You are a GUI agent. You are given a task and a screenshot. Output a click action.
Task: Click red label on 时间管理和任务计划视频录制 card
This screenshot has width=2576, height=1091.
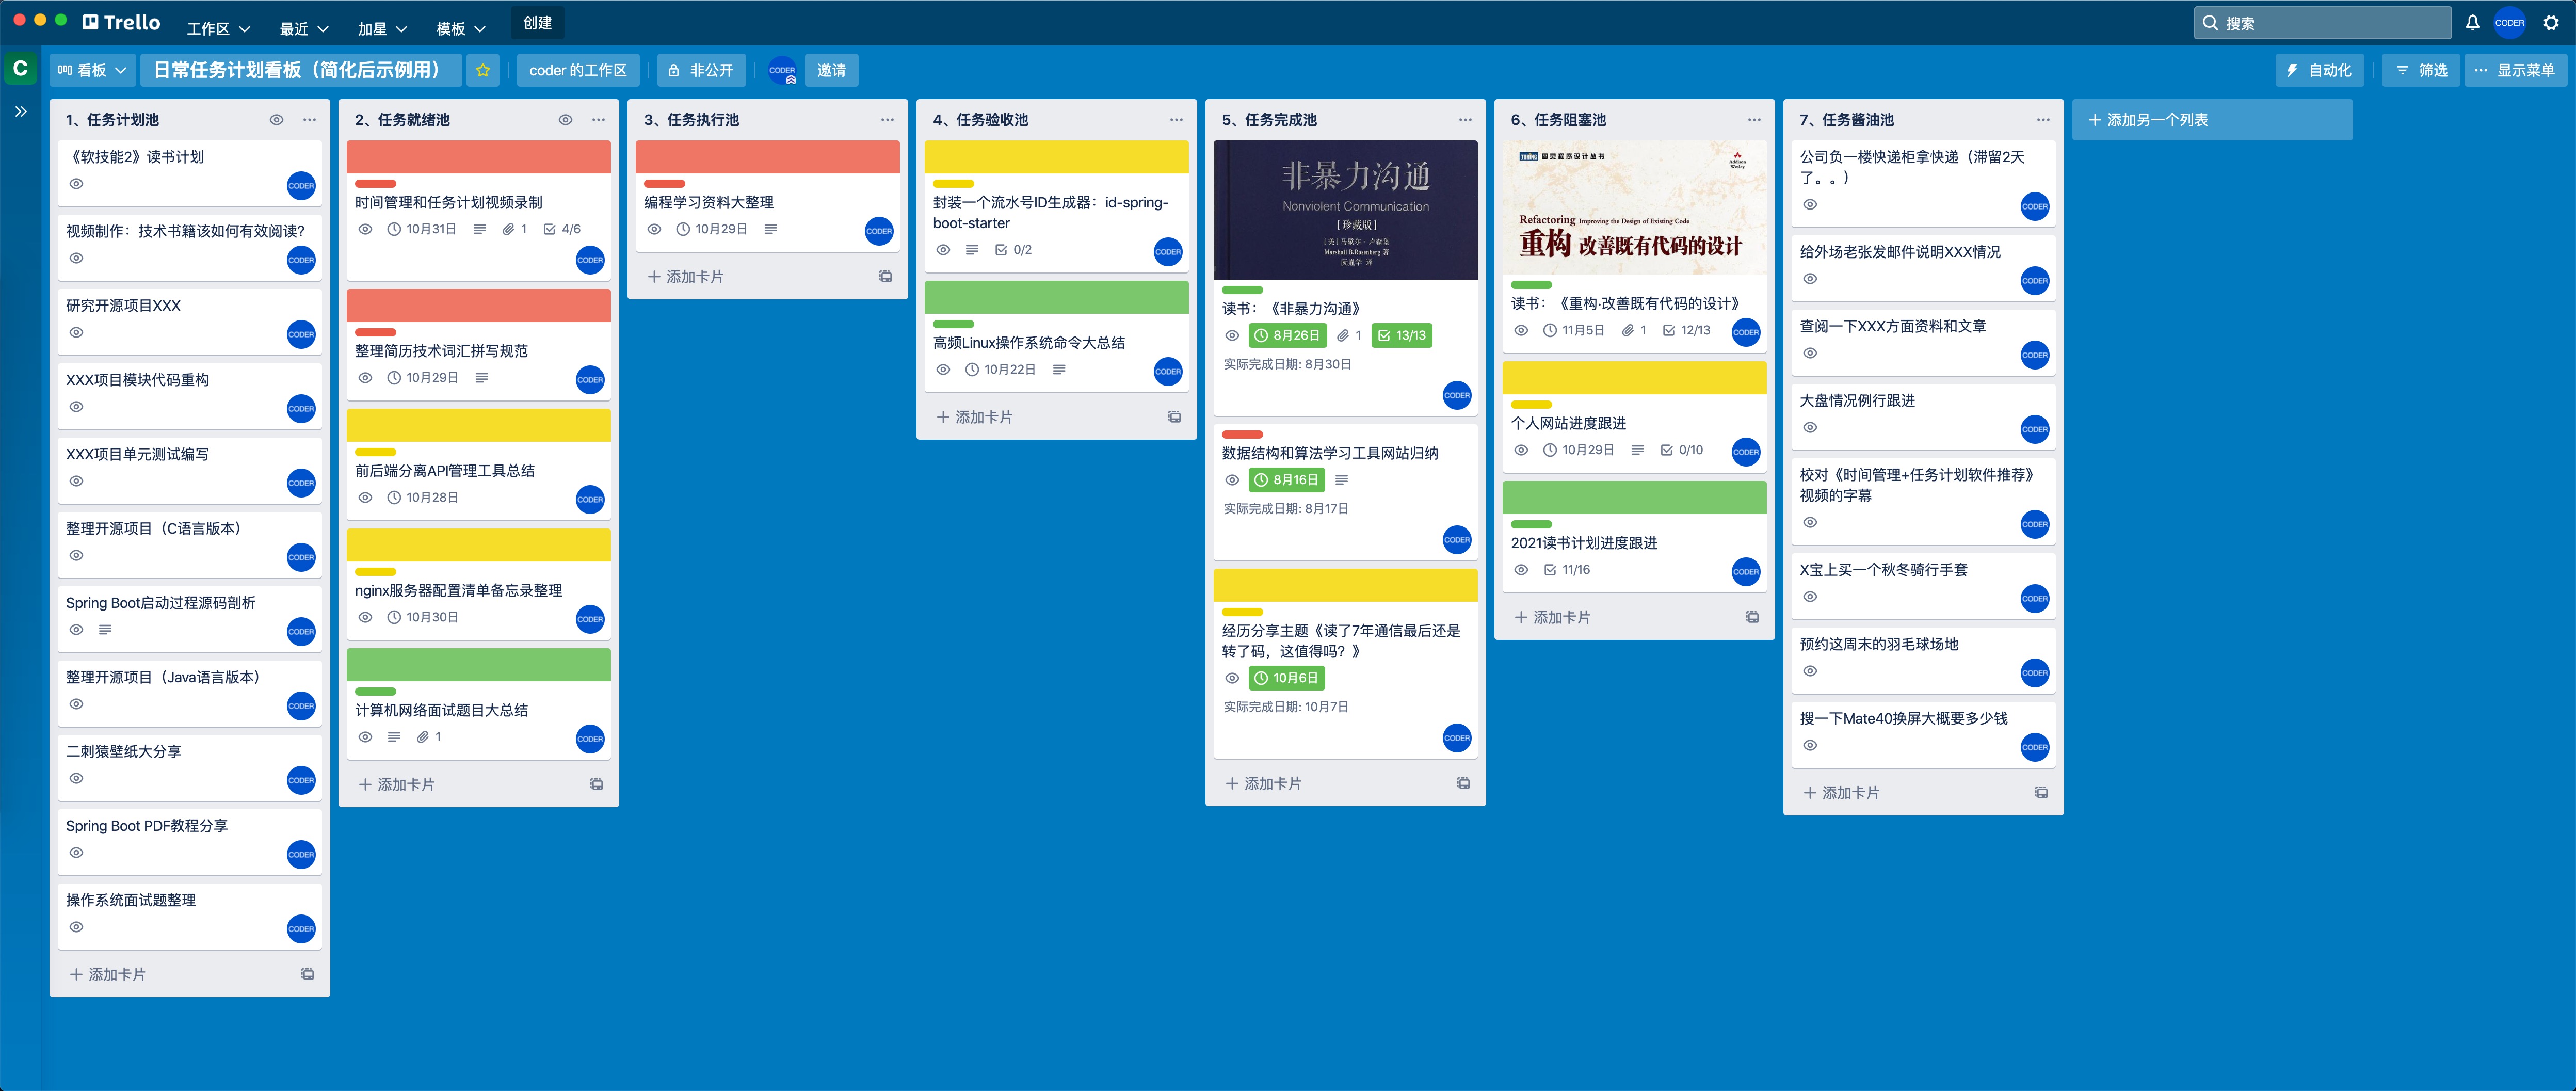376,184
